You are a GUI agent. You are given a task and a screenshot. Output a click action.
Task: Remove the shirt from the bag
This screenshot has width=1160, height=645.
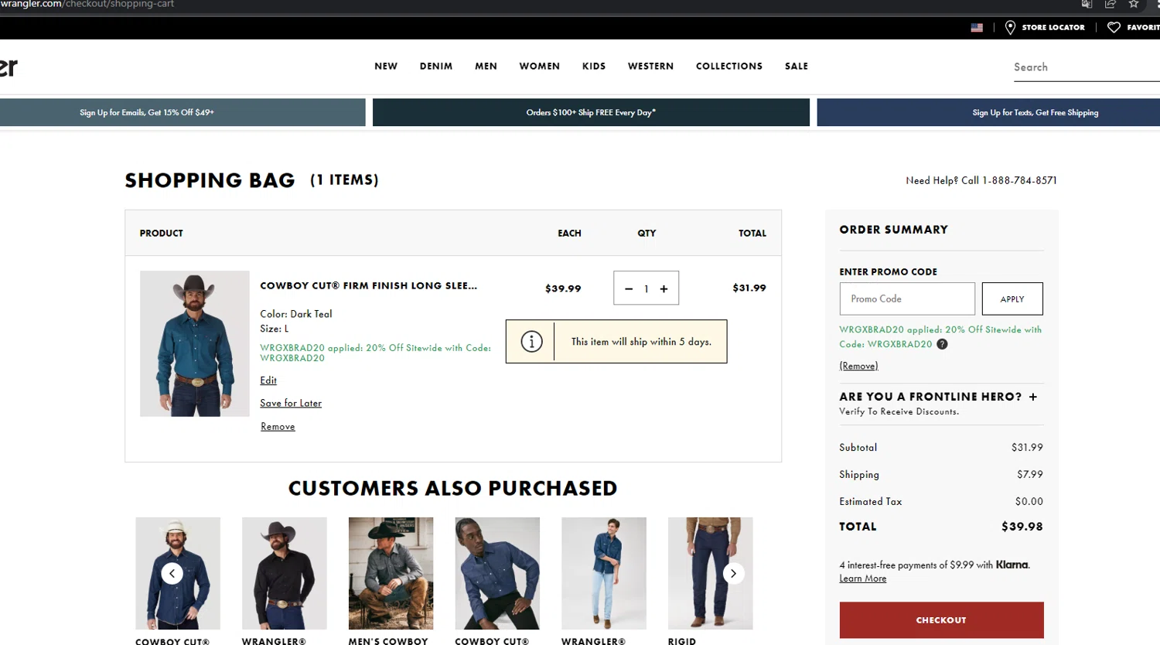coord(278,426)
